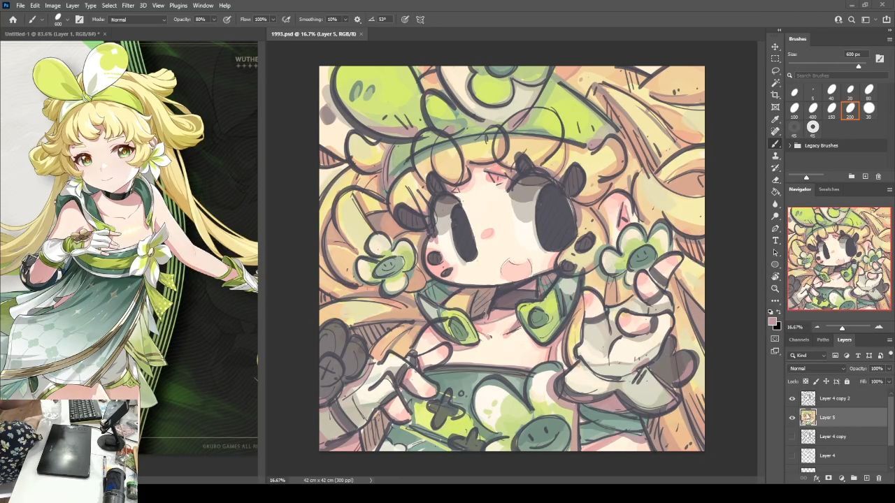This screenshot has height=503, width=895.
Task: Toggle lock image pixels brush icon
Action: (816, 381)
